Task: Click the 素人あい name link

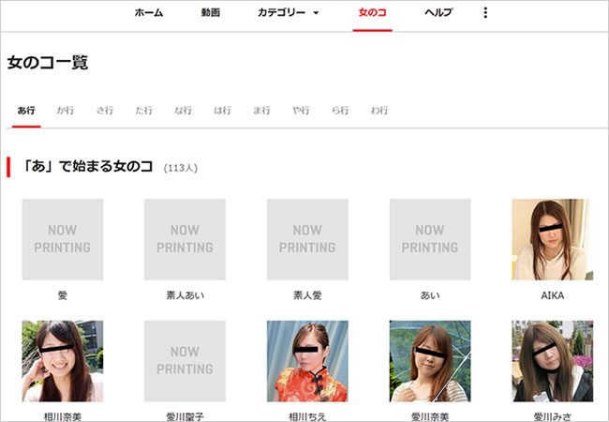Action: (185, 295)
